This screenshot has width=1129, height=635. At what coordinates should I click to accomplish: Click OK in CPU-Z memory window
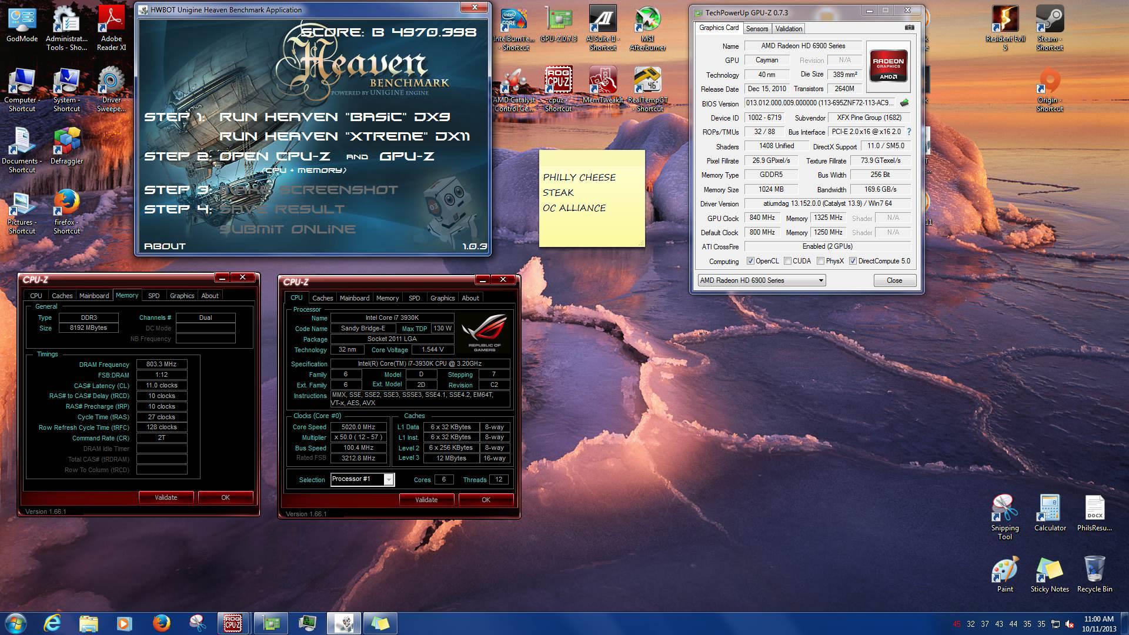click(225, 497)
